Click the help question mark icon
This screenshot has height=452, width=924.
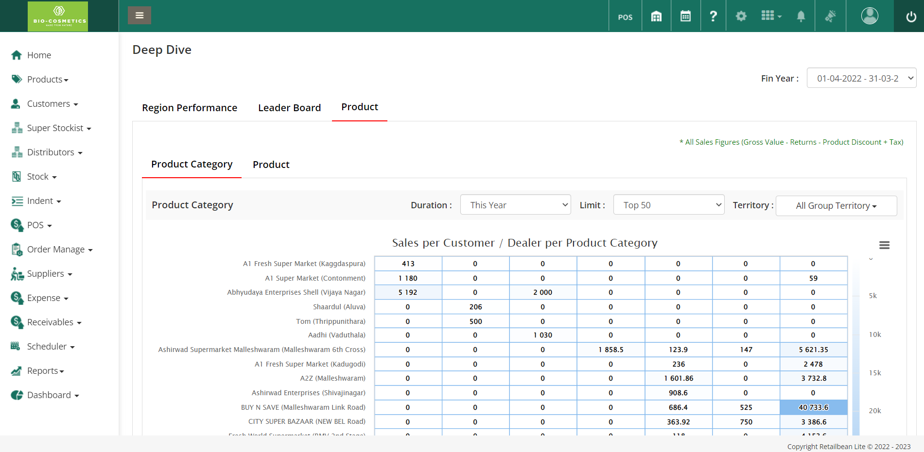tap(713, 17)
